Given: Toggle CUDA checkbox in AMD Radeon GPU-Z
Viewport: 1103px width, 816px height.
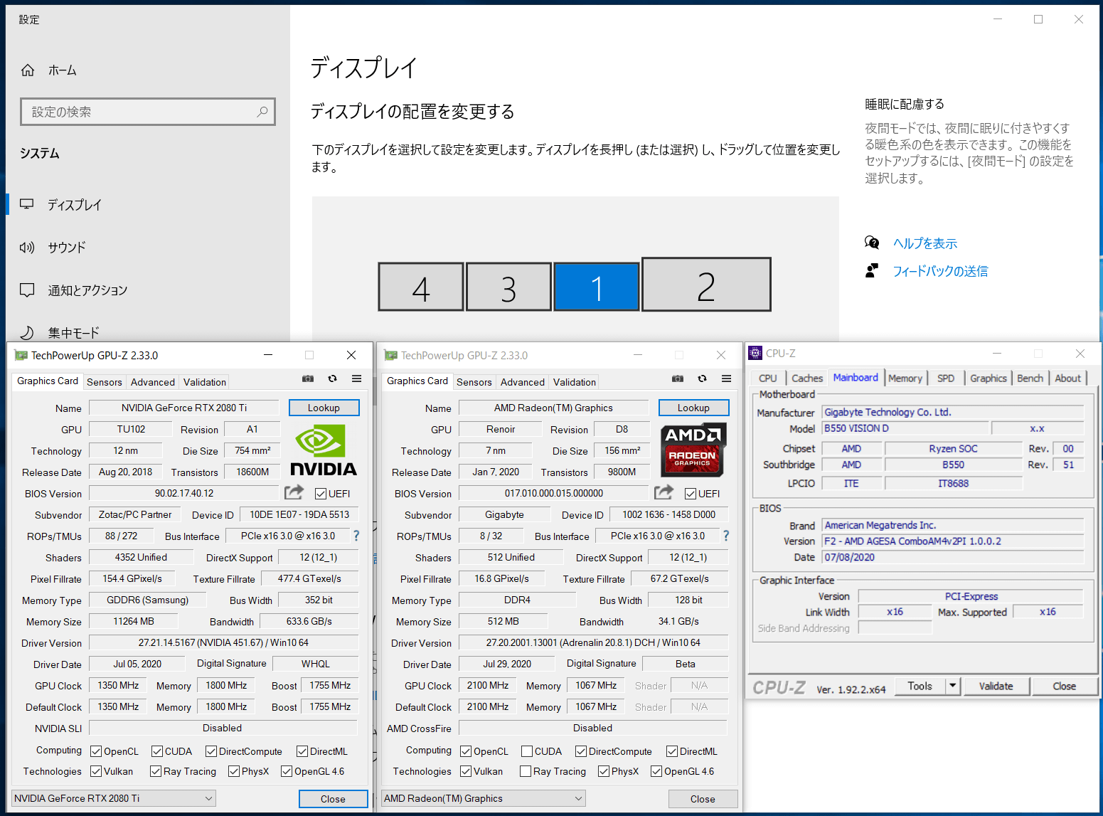Looking at the screenshot, I should coord(527,751).
